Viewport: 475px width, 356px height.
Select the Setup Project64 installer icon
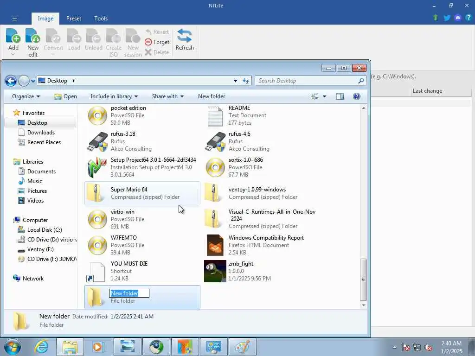click(x=97, y=167)
